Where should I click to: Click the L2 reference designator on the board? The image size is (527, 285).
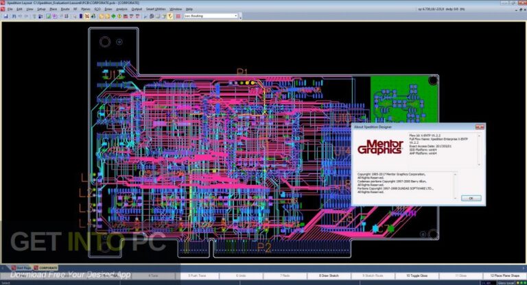pyautogui.click(x=86, y=193)
